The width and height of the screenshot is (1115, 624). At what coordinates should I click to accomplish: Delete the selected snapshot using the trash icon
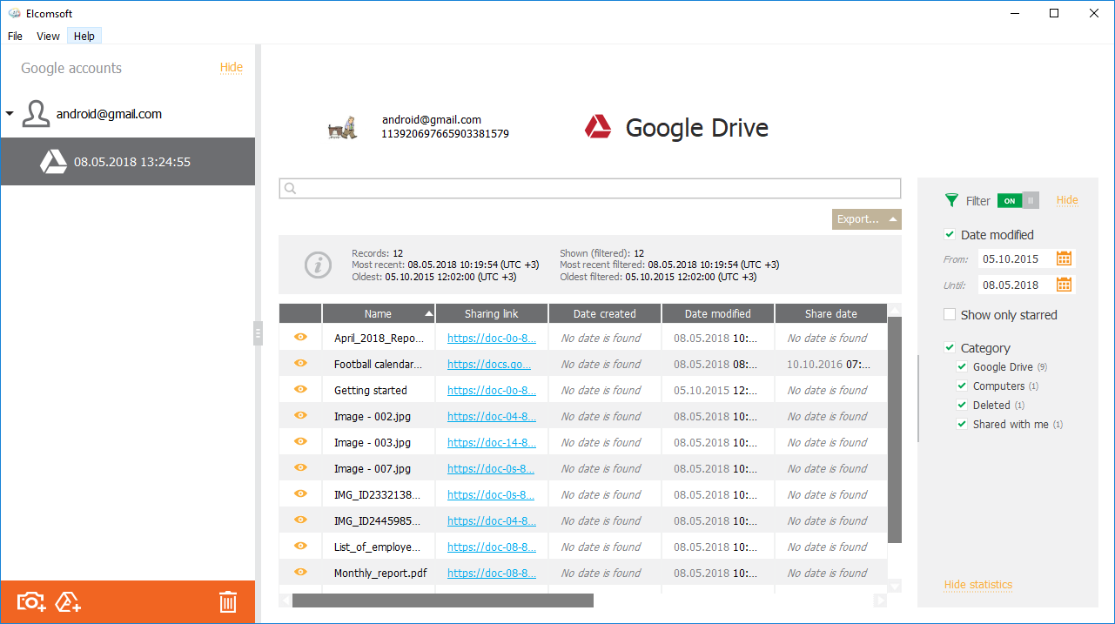(x=228, y=601)
